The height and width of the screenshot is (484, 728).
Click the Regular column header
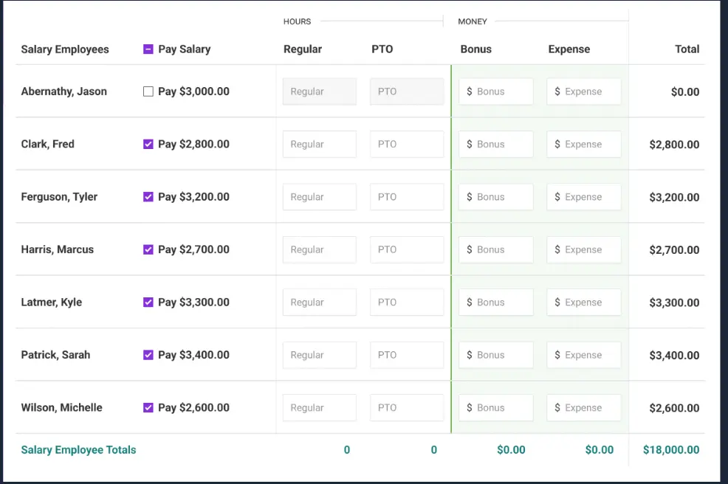pyautogui.click(x=303, y=49)
